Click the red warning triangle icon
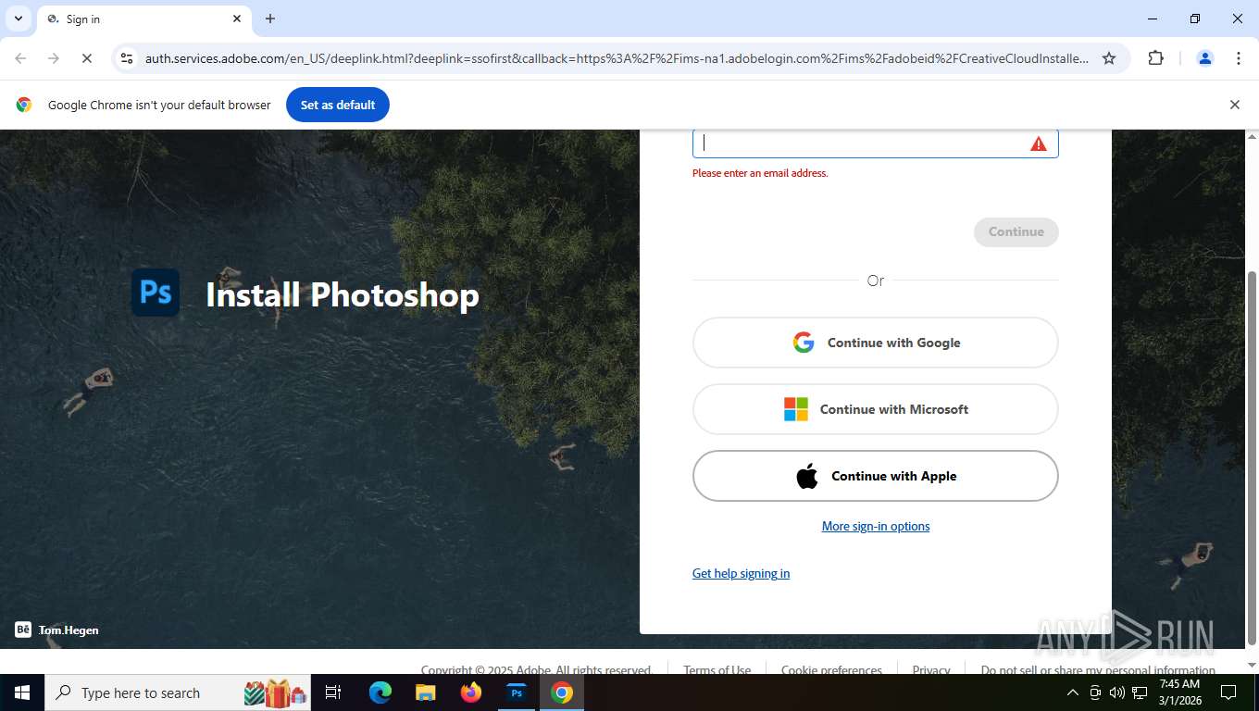 pos(1039,143)
